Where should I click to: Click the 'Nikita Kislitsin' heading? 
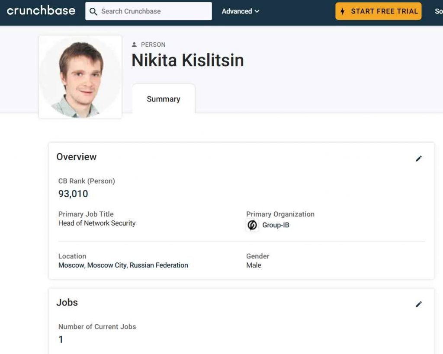pyautogui.click(x=188, y=60)
